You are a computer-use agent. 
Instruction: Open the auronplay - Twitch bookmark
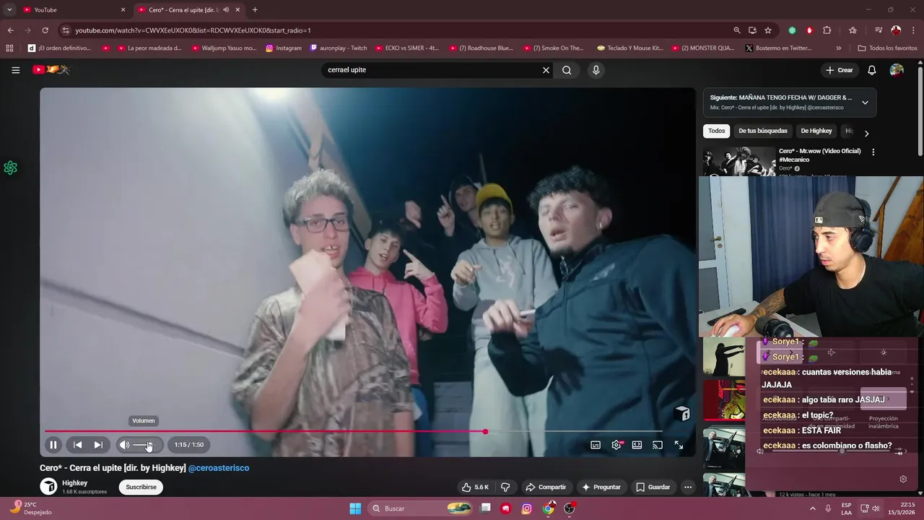pyautogui.click(x=339, y=48)
